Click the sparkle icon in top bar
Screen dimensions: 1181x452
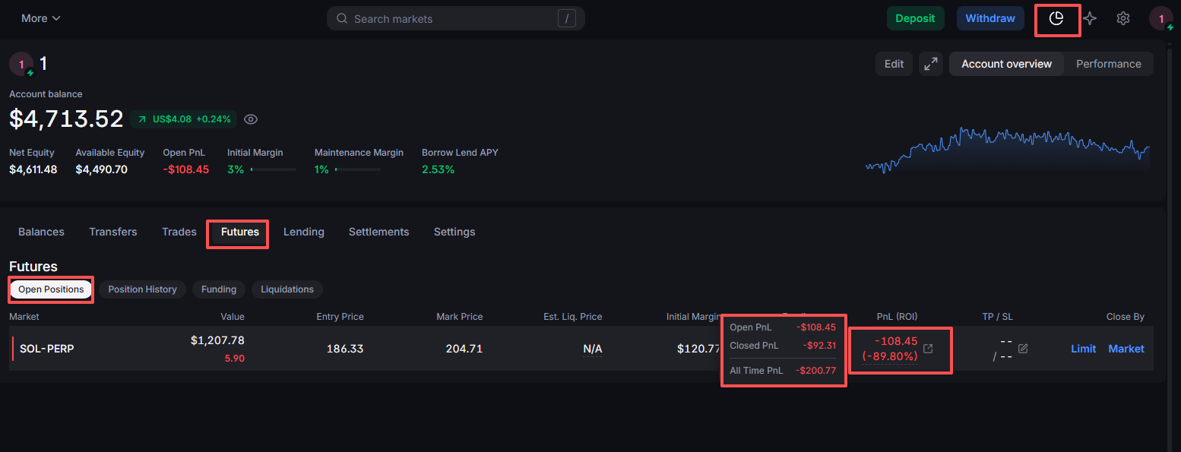1090,19
